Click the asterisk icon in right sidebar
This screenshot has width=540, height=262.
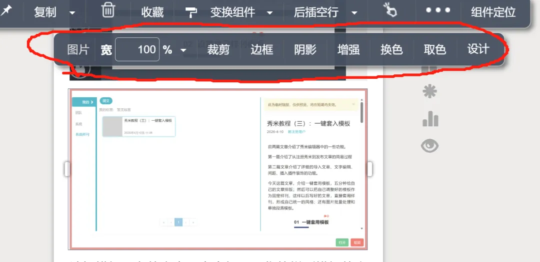(x=430, y=92)
